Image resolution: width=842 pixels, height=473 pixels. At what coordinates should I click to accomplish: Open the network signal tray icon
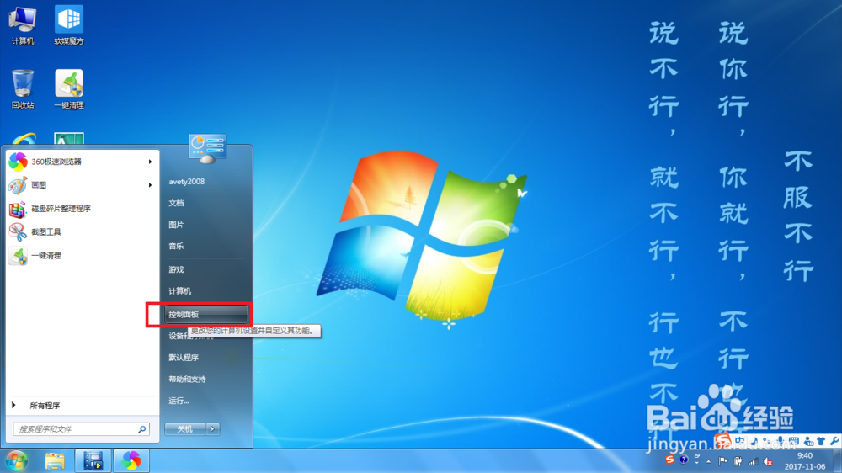click(x=754, y=461)
